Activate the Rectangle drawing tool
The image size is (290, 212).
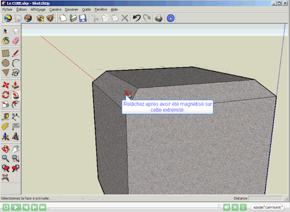point(5,53)
